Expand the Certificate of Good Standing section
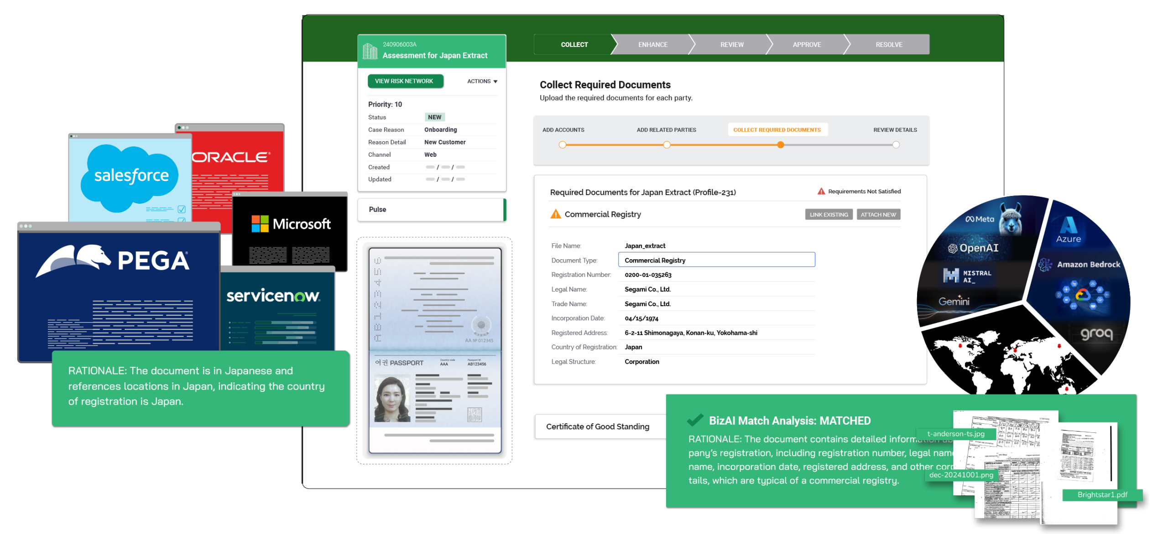Viewport: 1168px width, 534px height. click(600, 426)
